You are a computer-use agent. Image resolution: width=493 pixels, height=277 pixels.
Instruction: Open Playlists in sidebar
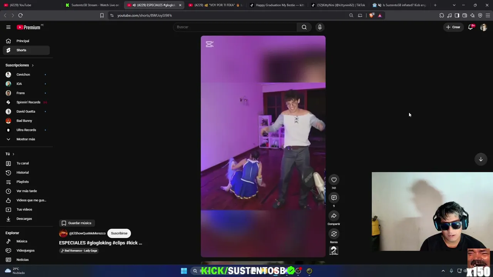tap(26, 182)
